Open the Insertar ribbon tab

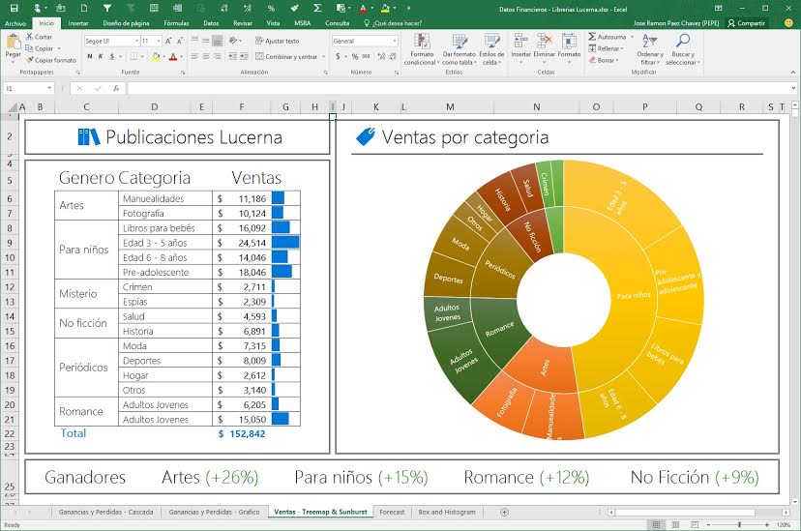click(78, 22)
